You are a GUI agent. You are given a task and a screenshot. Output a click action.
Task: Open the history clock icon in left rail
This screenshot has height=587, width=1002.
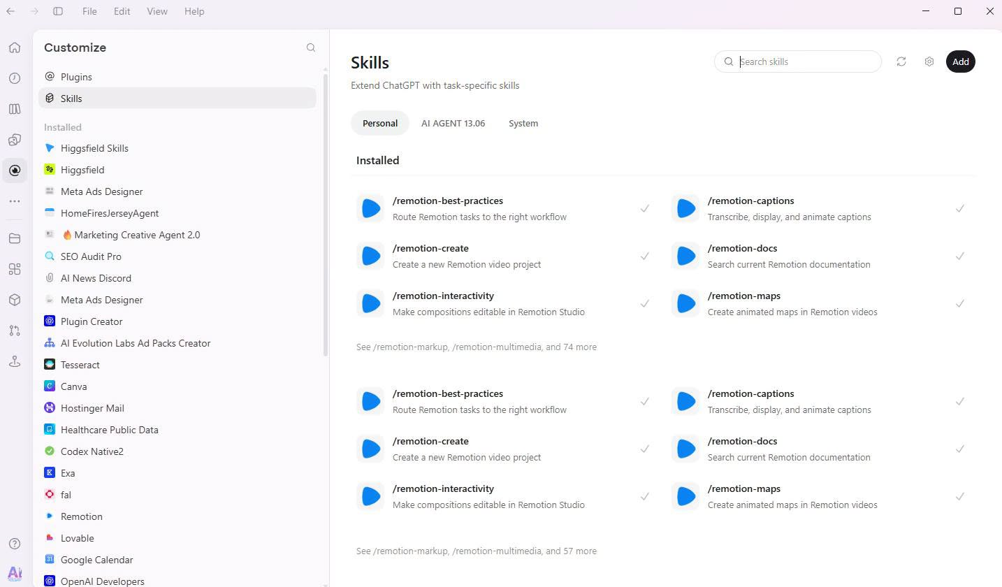point(15,78)
